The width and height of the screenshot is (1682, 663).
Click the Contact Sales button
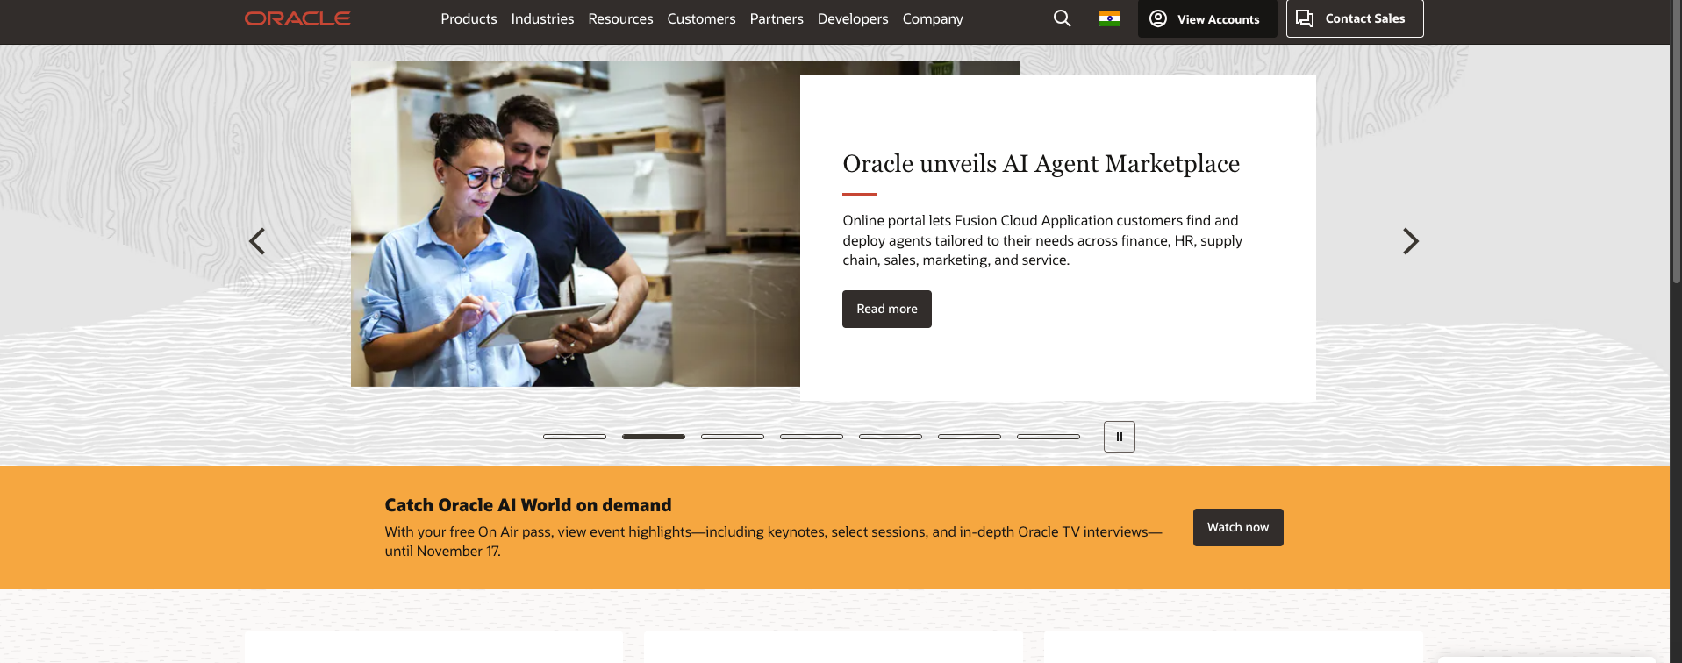point(1355,18)
